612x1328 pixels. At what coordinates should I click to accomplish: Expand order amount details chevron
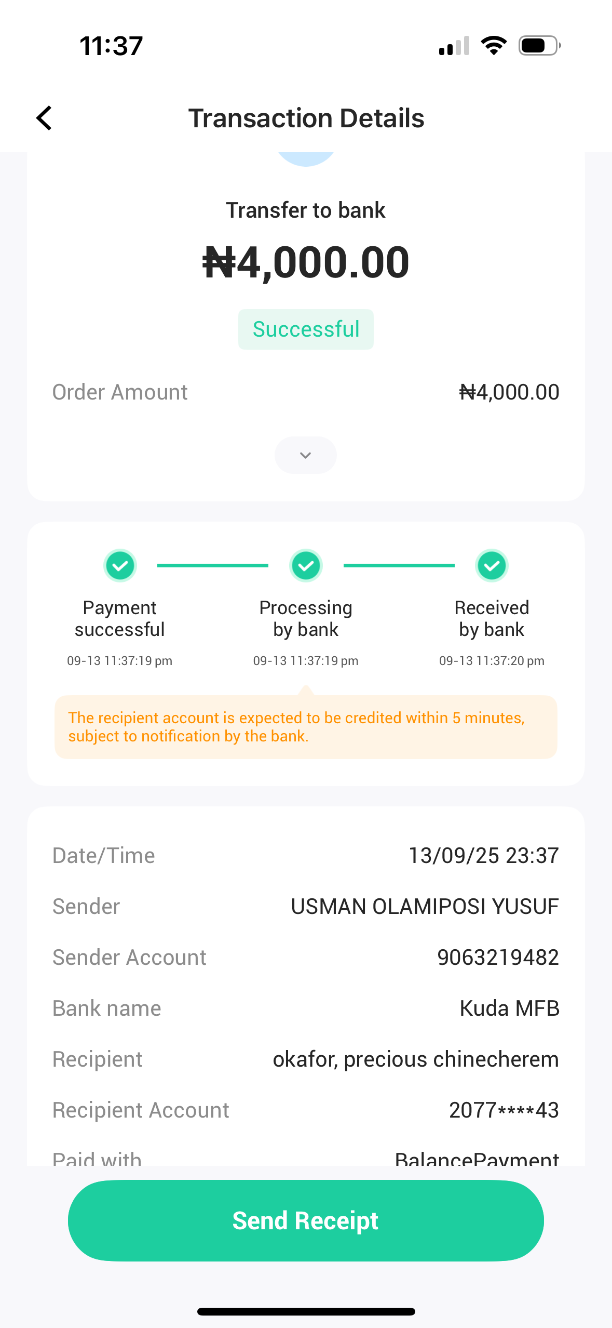(x=305, y=455)
